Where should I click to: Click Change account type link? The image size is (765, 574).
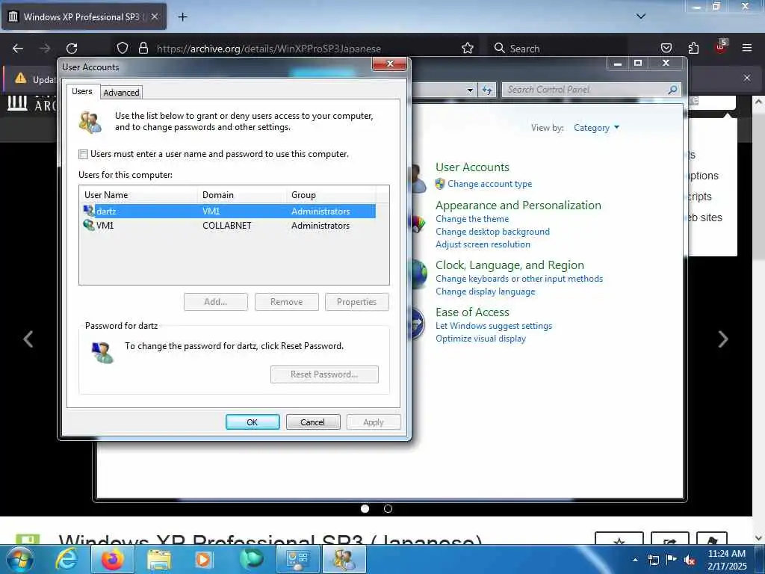[x=490, y=184]
